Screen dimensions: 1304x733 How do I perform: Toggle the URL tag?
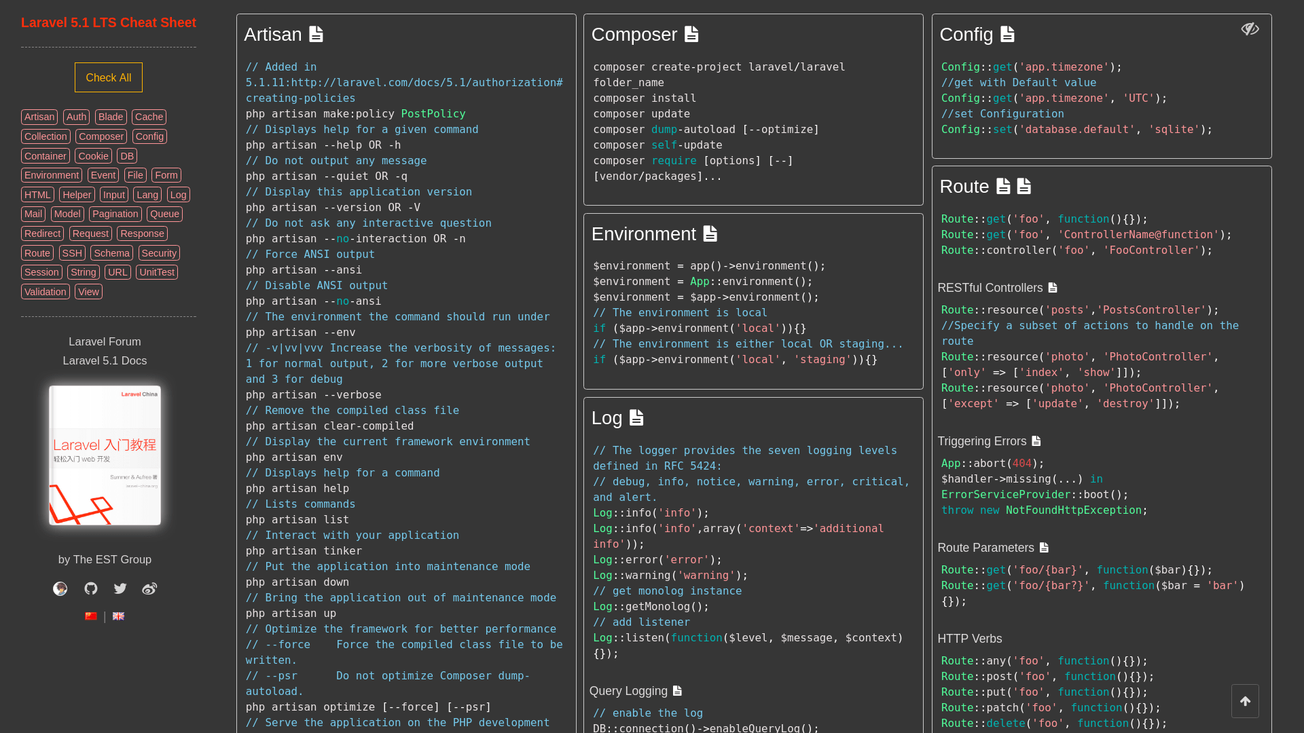pyautogui.click(x=117, y=272)
